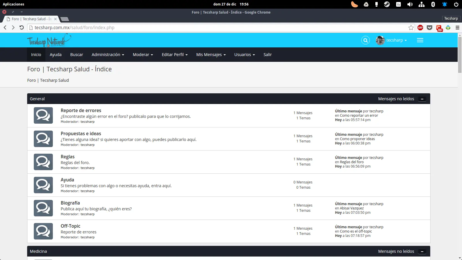Go forward with the browser forward arrow
Viewport: 462px width, 260px height.
13,27
